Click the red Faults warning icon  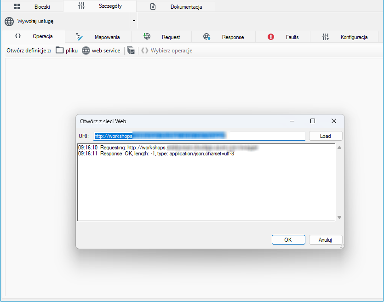270,37
